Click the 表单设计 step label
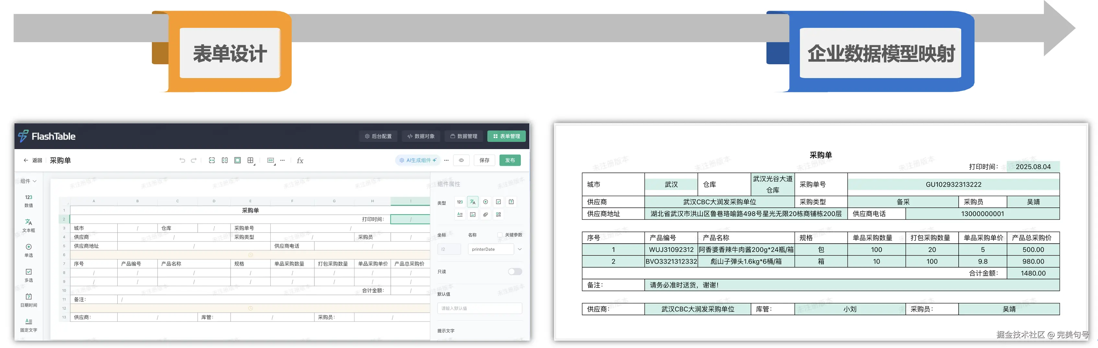 (x=230, y=53)
